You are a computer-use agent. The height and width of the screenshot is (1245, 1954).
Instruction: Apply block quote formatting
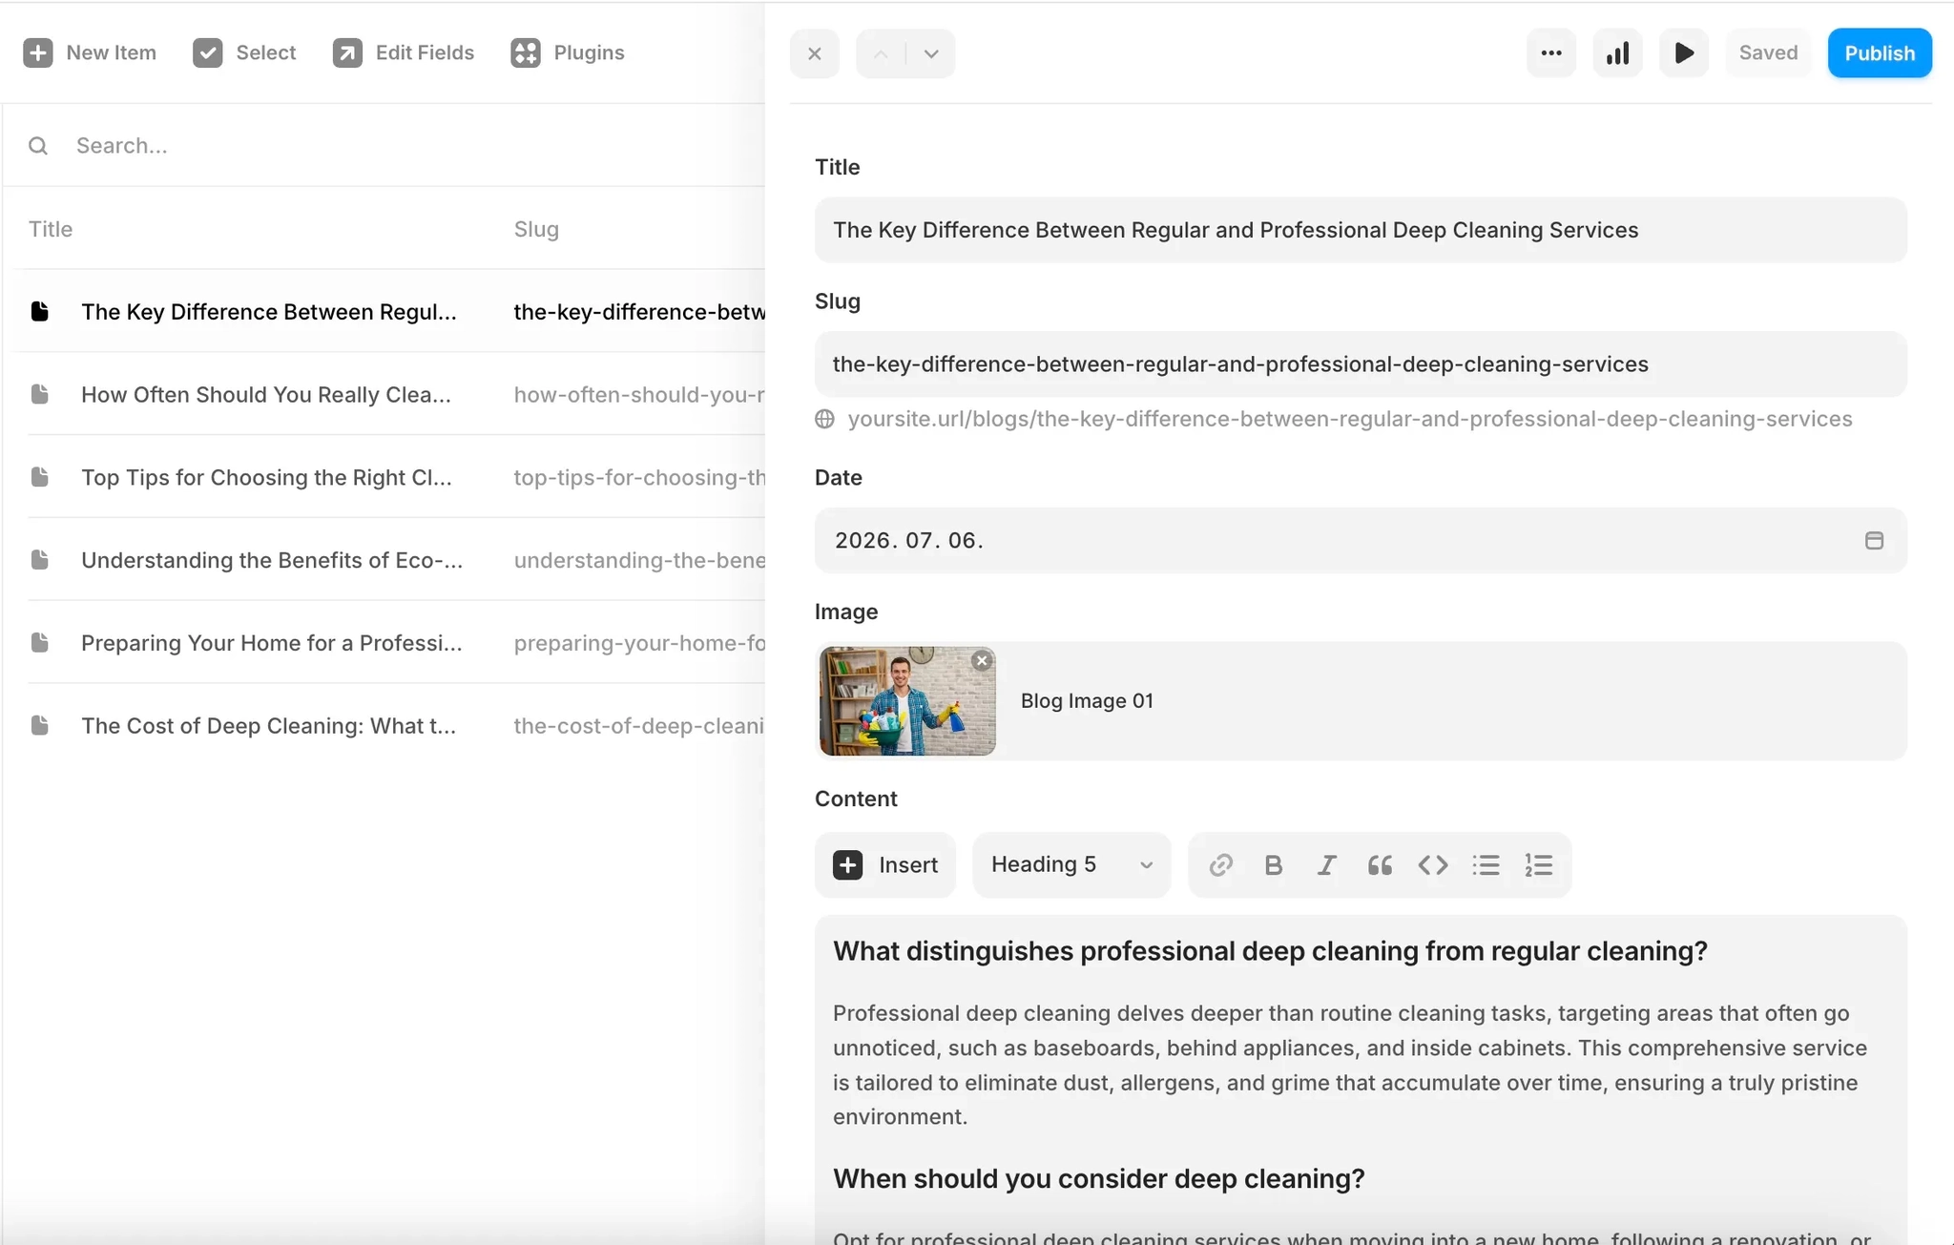1380,865
